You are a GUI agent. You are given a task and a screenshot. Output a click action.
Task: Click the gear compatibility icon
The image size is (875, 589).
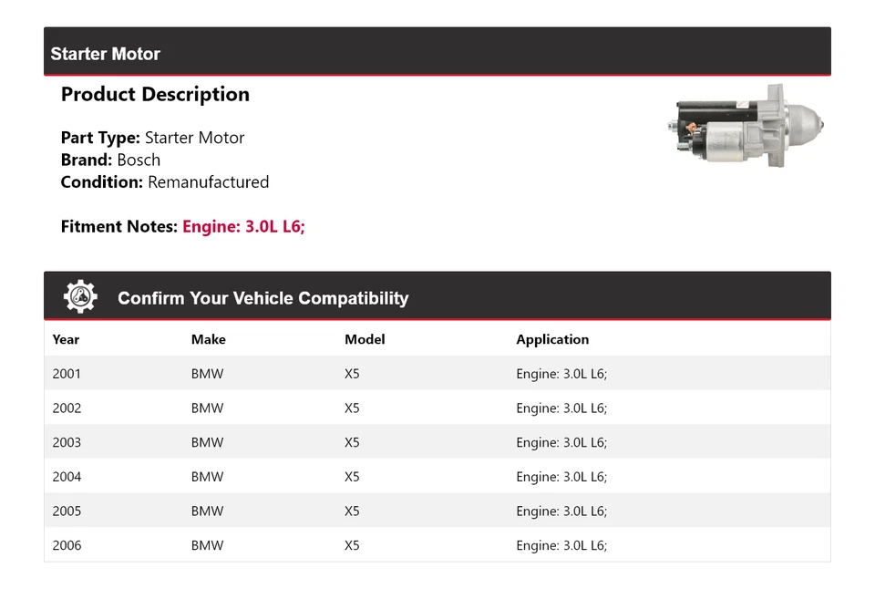80,296
